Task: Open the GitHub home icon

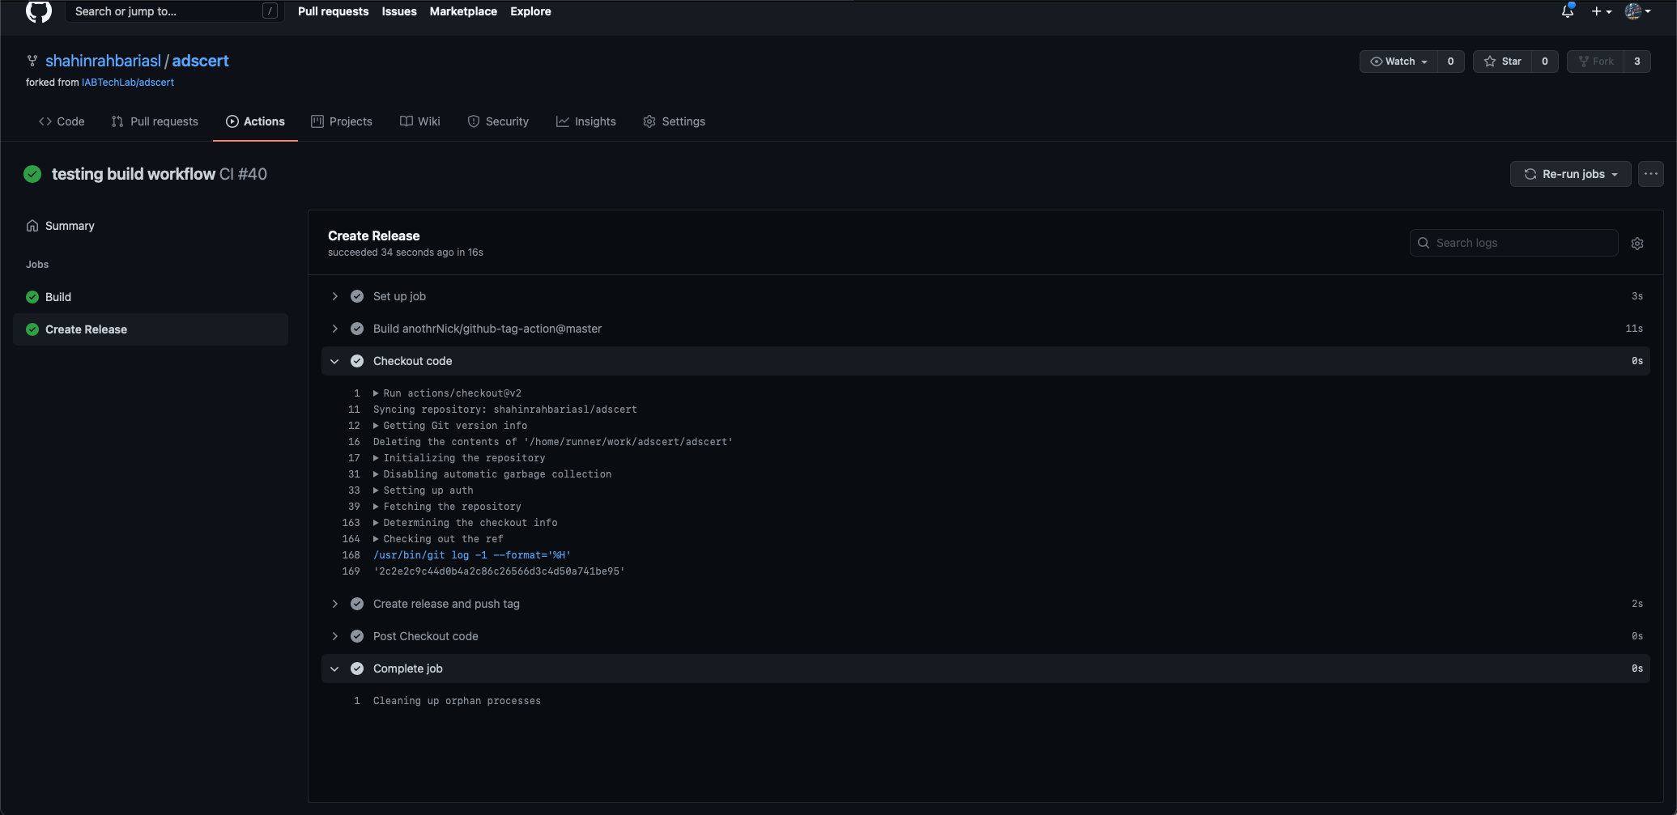Action: coord(38,11)
